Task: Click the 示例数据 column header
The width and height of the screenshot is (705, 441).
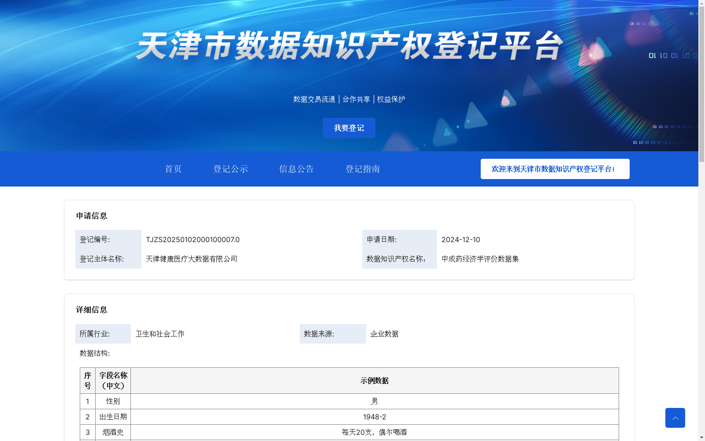Action: pyautogui.click(x=375, y=381)
